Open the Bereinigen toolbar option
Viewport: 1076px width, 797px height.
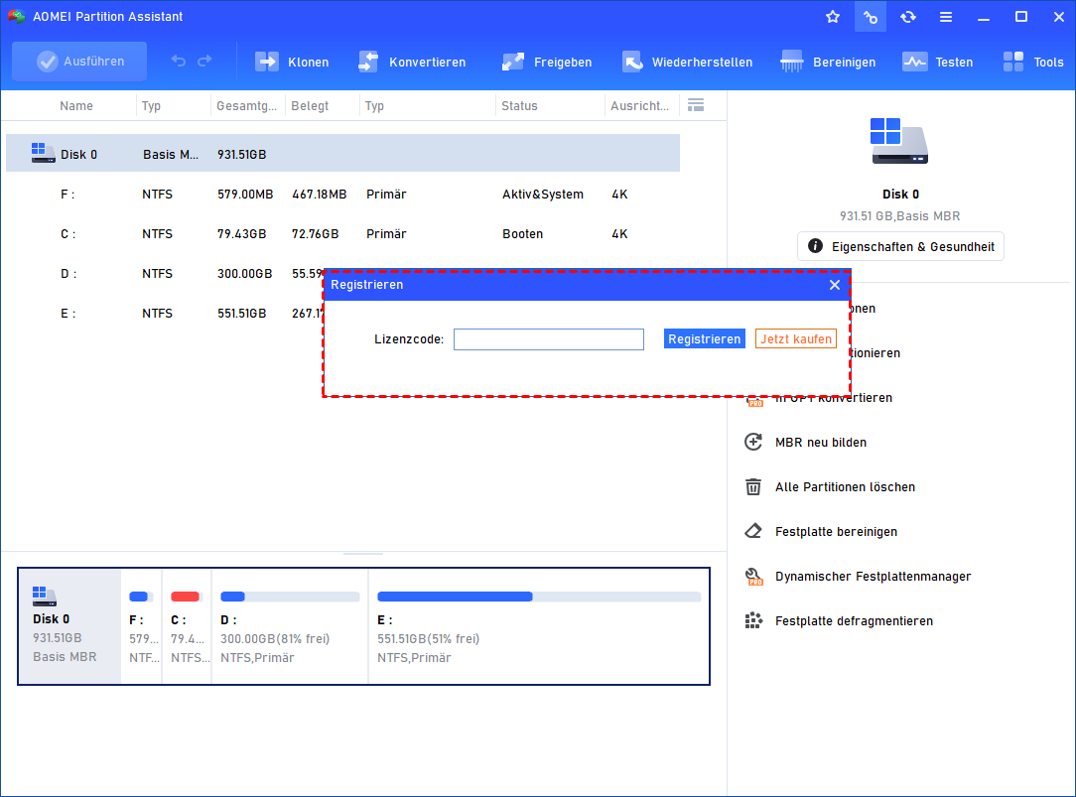[x=828, y=63]
